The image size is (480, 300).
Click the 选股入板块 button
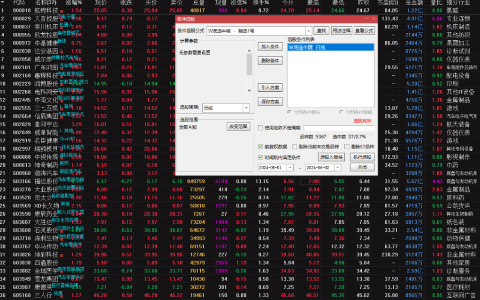(331, 157)
